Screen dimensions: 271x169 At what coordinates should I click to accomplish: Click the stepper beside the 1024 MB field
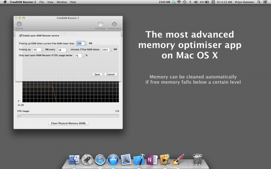(x=111, y=50)
